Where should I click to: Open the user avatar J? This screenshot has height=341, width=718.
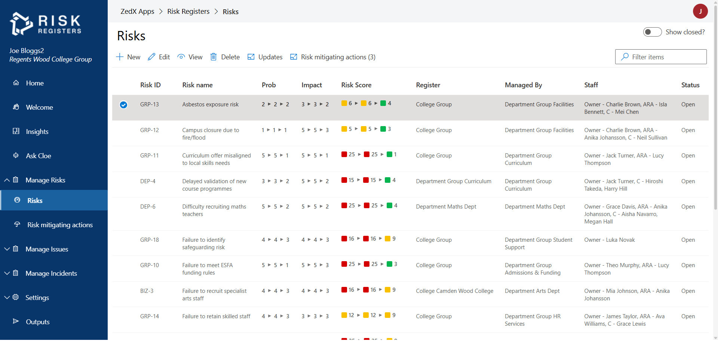click(x=700, y=11)
